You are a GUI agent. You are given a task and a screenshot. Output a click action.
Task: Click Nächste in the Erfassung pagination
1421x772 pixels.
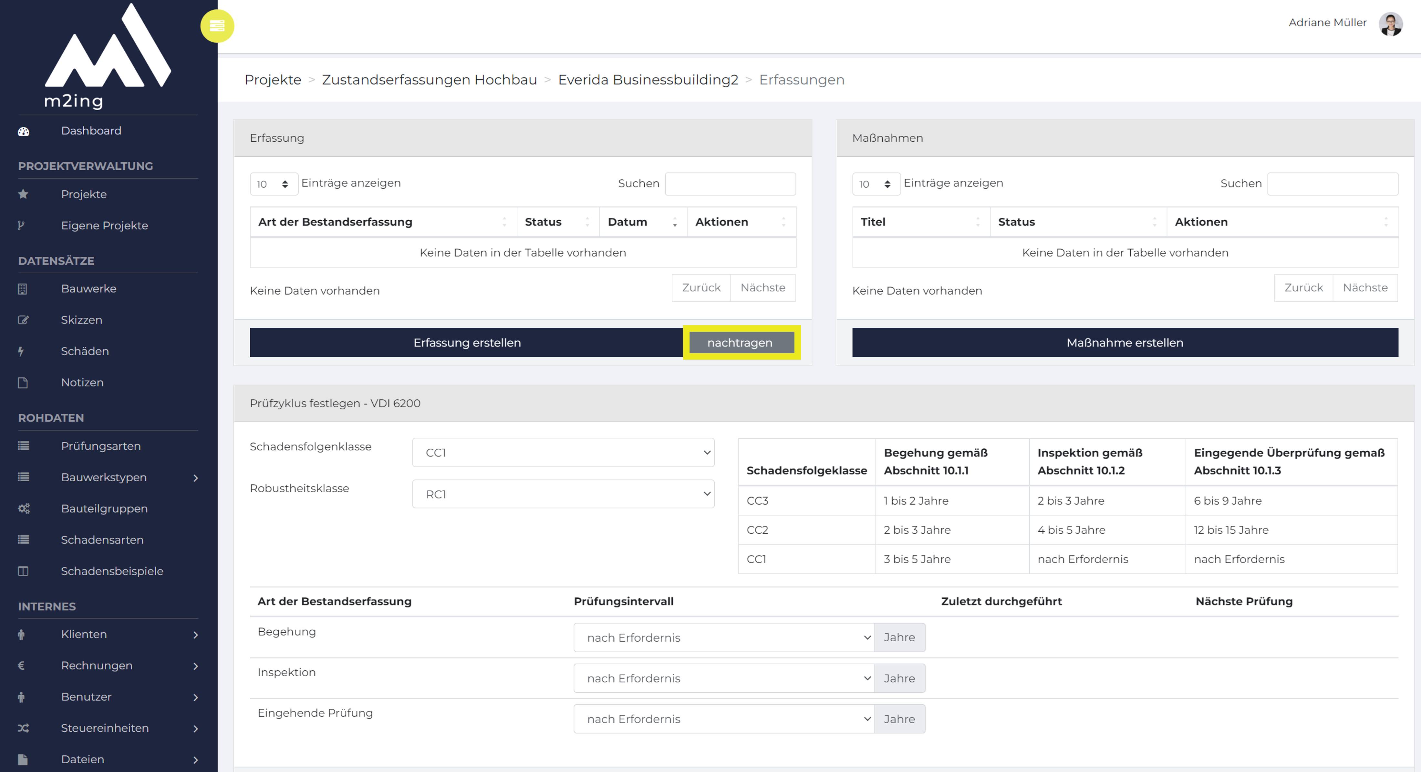(762, 288)
